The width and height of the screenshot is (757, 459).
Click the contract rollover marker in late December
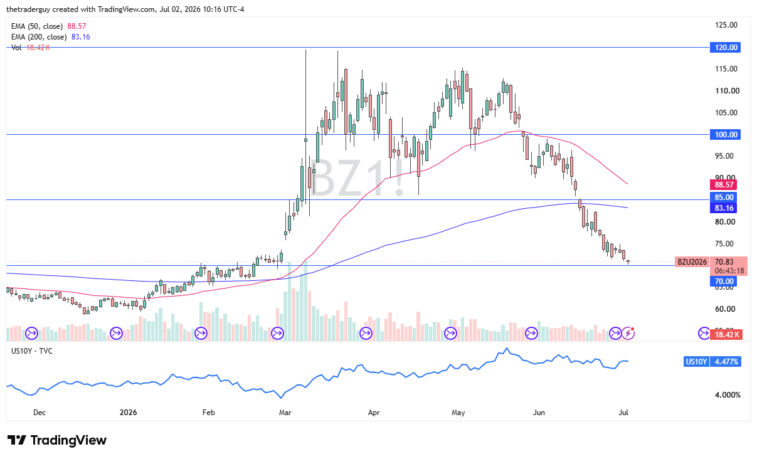pyautogui.click(x=115, y=333)
